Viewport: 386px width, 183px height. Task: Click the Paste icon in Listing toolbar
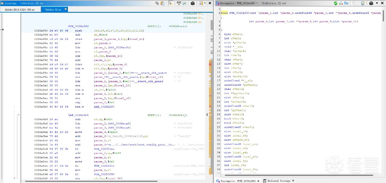[163, 3]
